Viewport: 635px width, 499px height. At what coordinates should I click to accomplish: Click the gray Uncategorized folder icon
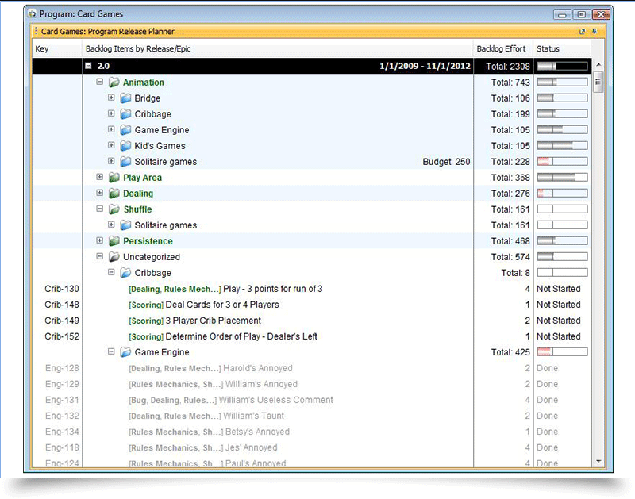tap(114, 257)
